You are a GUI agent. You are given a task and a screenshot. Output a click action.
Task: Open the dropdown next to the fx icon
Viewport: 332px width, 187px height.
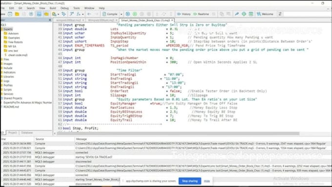pos(83,14)
